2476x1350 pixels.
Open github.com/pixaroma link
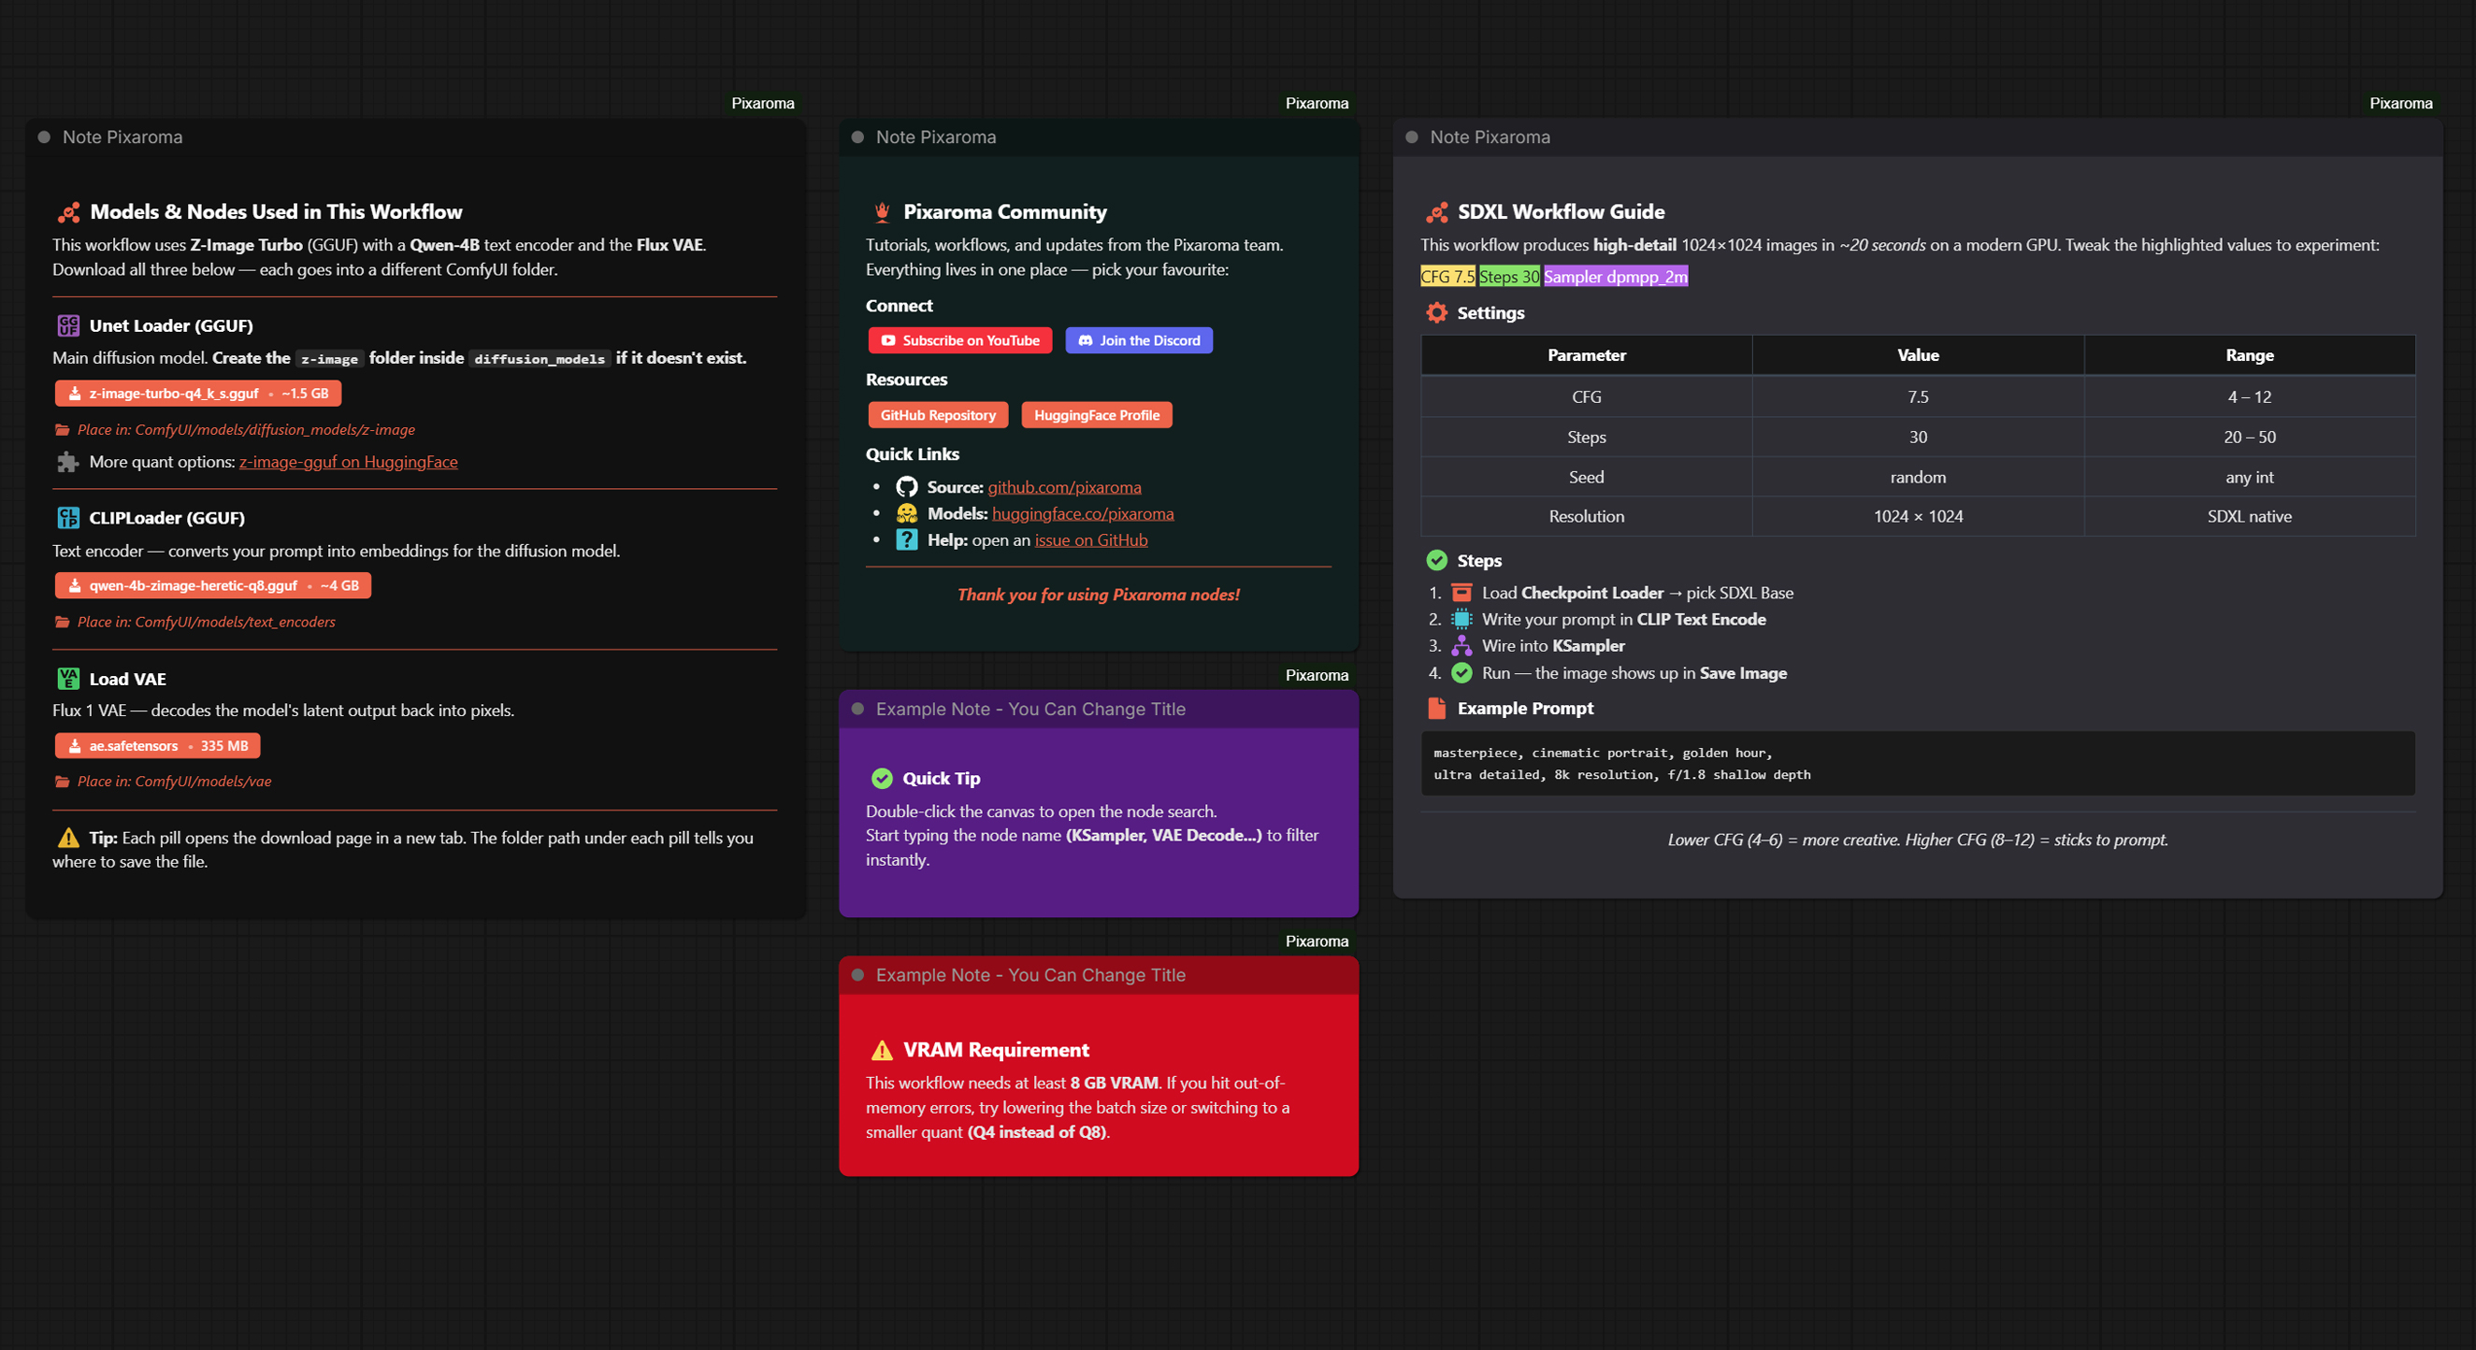[x=1065, y=487]
